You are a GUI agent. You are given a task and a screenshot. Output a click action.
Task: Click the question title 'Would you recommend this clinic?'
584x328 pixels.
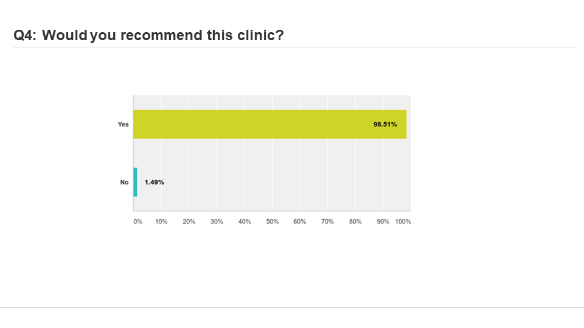click(x=163, y=35)
